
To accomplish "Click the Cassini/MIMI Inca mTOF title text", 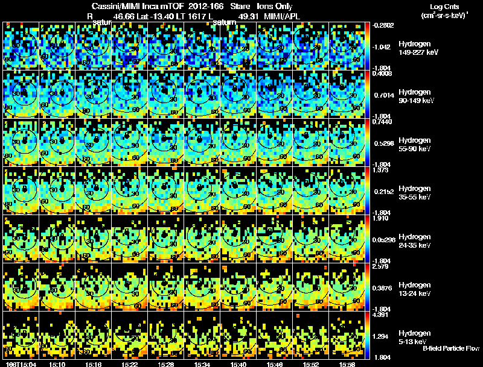I will coord(138,6).
